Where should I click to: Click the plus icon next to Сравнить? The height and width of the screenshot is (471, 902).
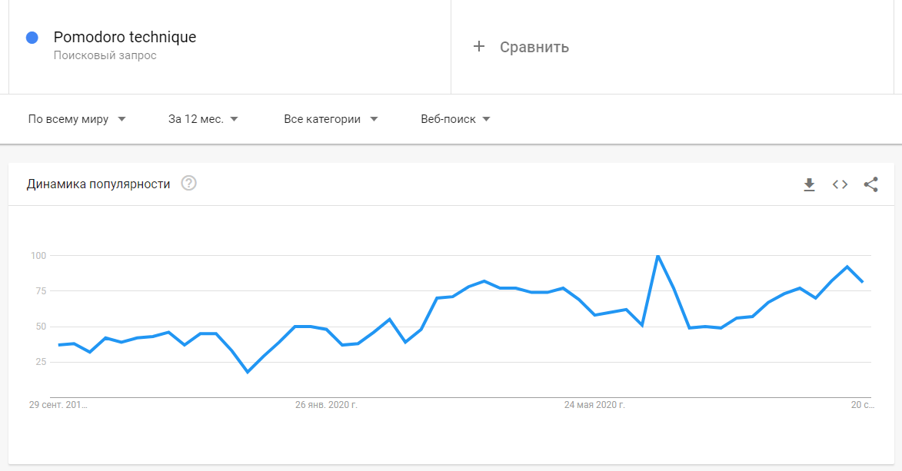[478, 47]
